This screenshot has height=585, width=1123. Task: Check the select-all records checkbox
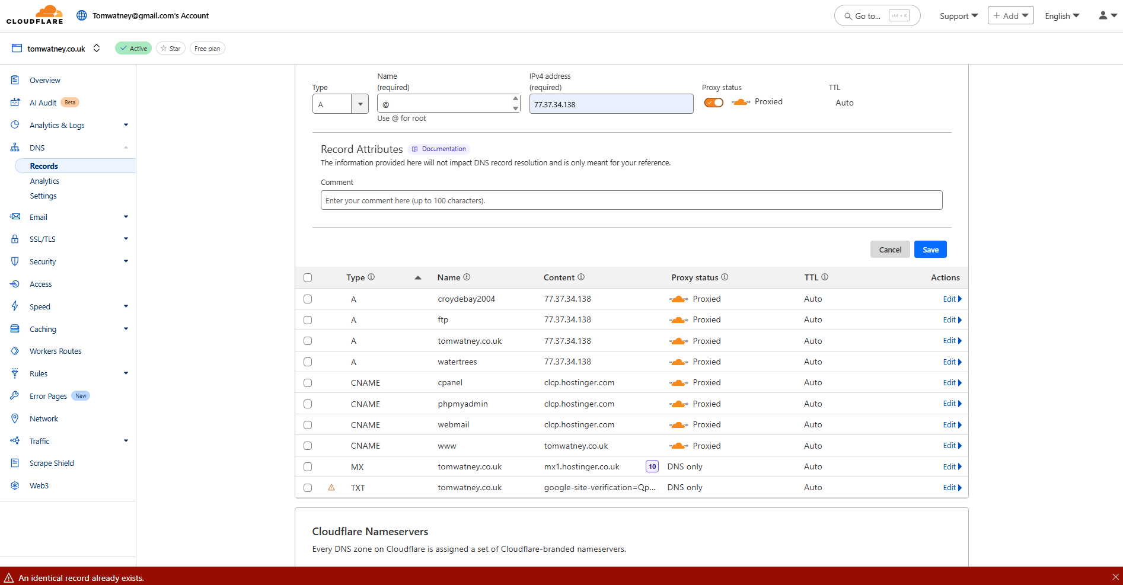[308, 277]
